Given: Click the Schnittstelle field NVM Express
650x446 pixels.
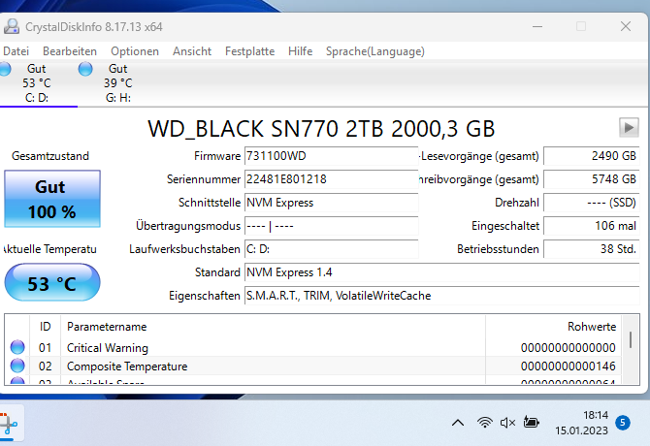Looking at the screenshot, I should point(331,203).
